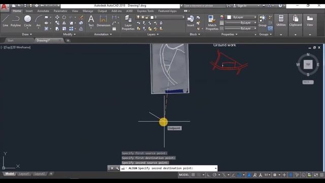Toggle Polar Tracking in status bar
The width and height of the screenshot is (325, 183).
214,175
